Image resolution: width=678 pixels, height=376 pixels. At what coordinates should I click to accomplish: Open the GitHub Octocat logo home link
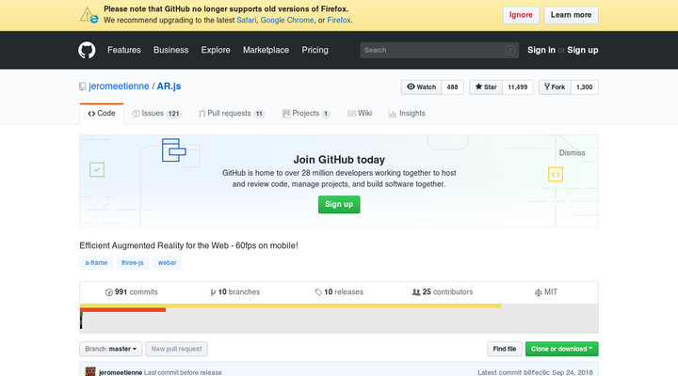coord(87,50)
